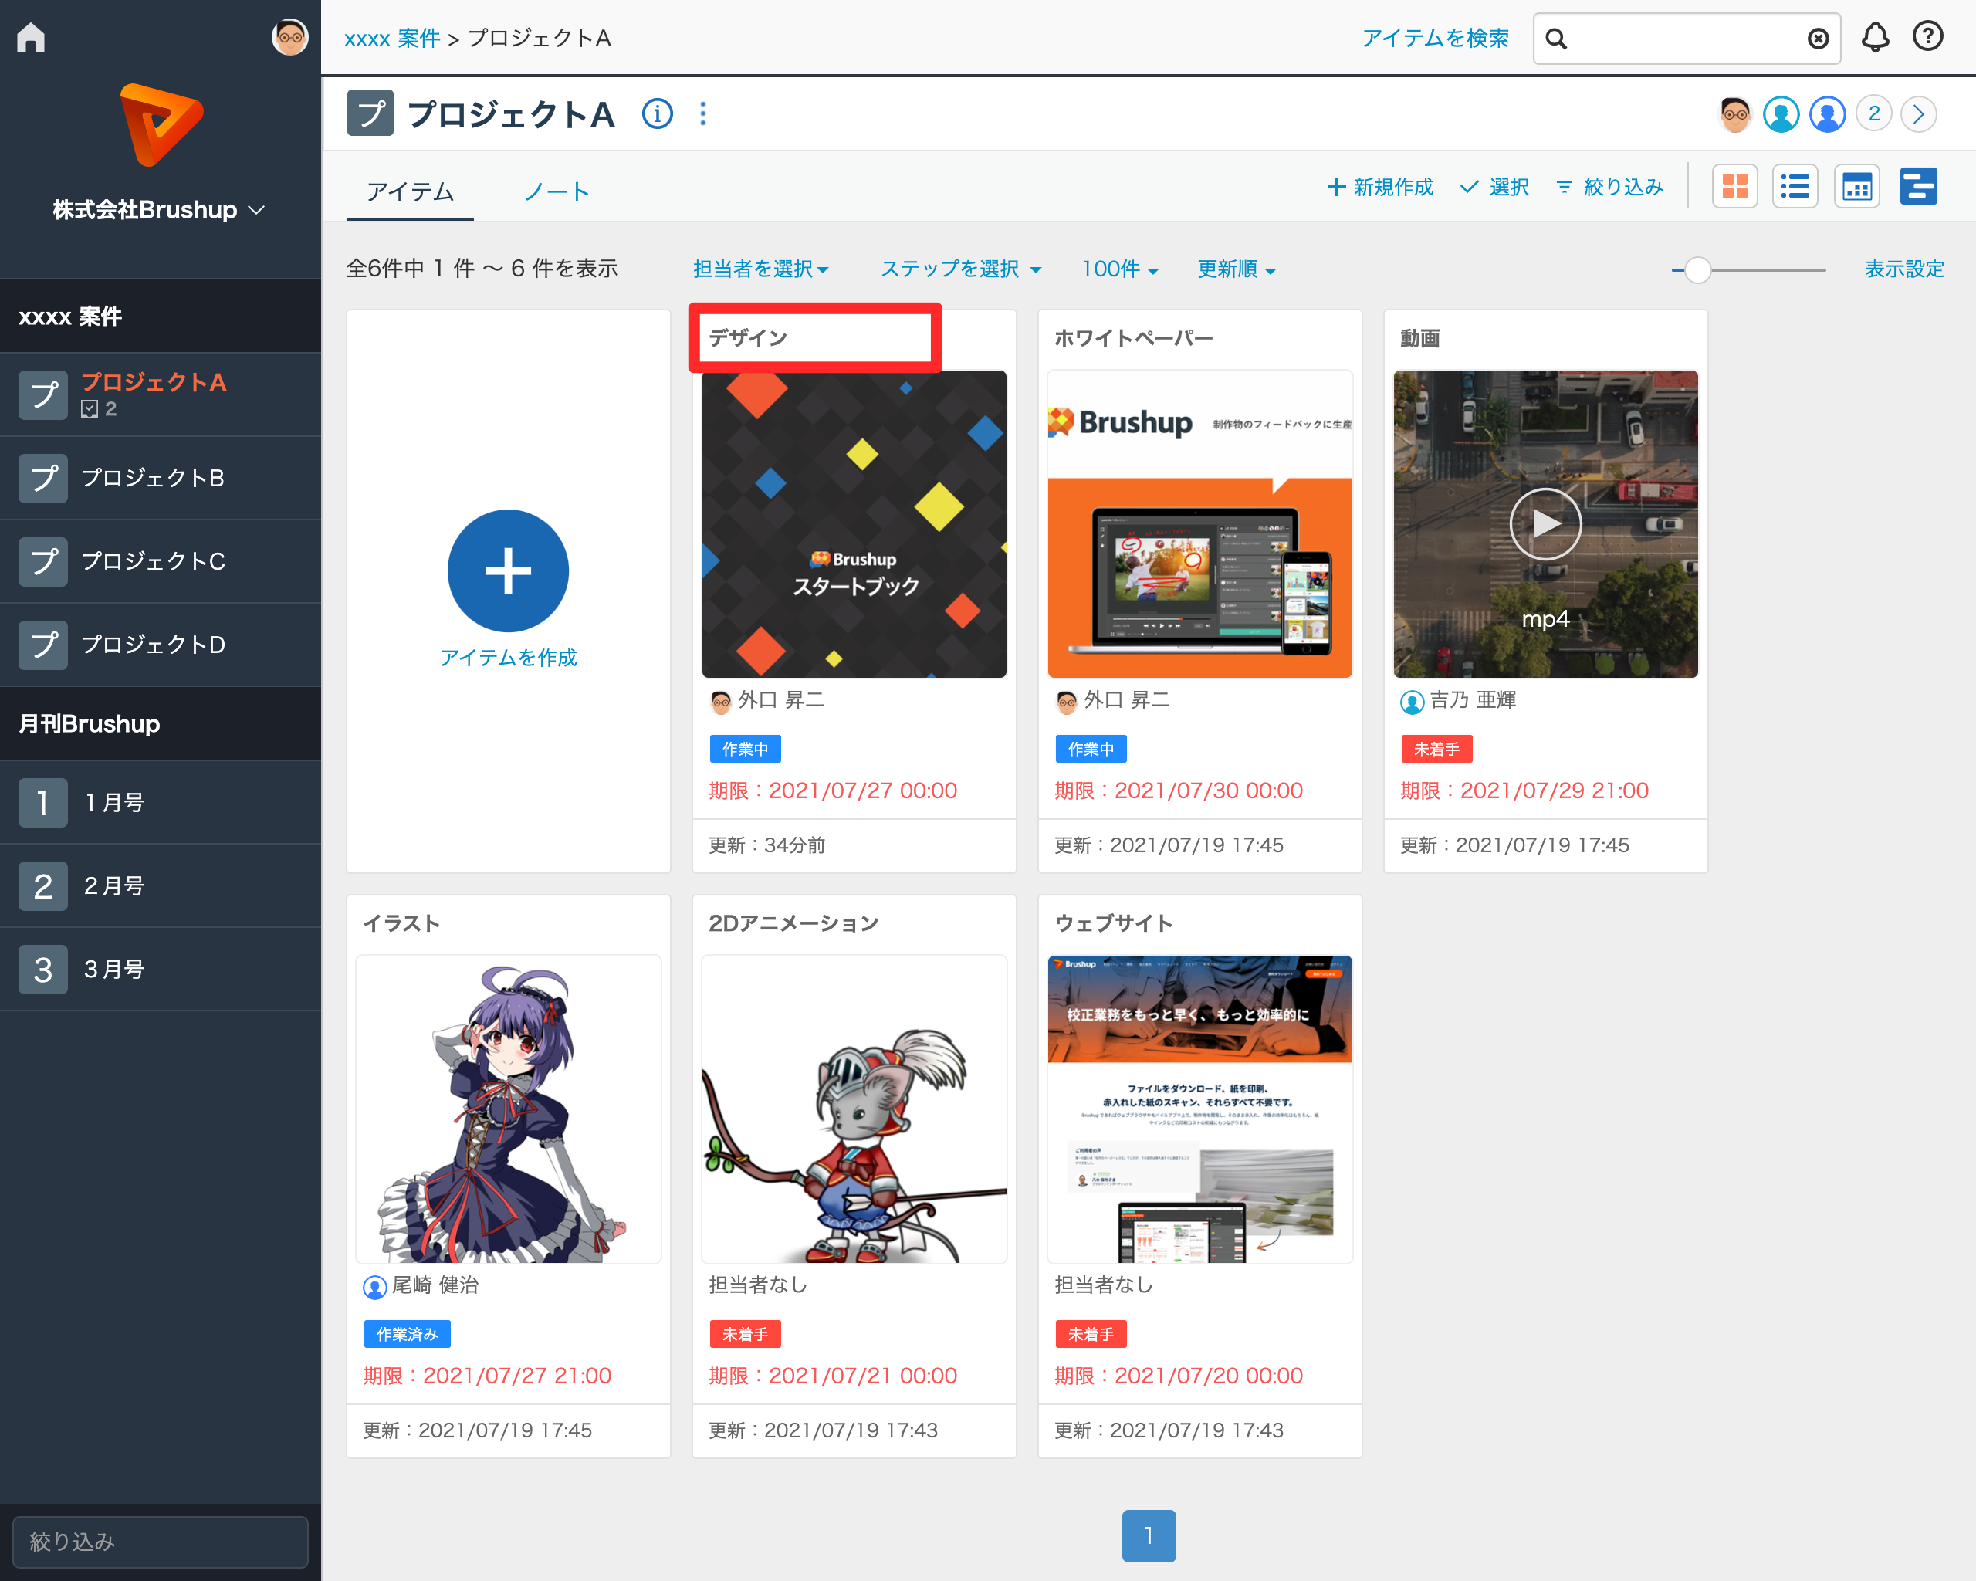Image resolution: width=1976 pixels, height=1581 pixels.
Task: Switch to Gantt chart view
Action: [1917, 187]
